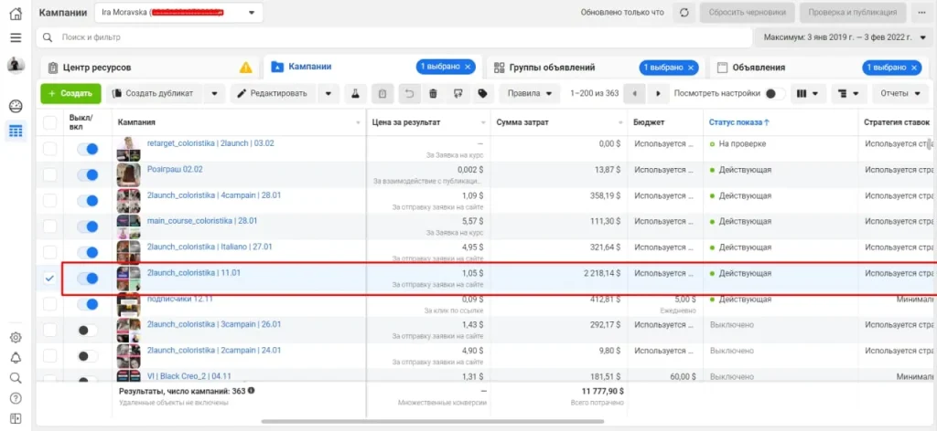
Task: Click the tag label icon
Action: pos(482,93)
